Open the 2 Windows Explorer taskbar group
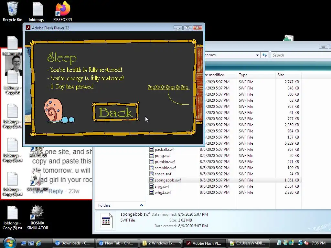Screen dimensions: 331x248 coord(161,243)
